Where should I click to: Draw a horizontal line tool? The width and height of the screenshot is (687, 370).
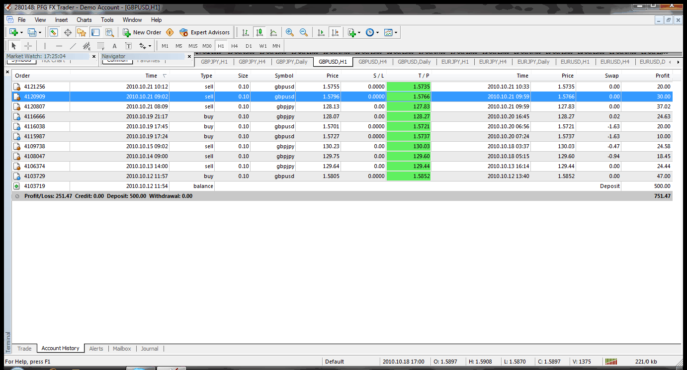click(x=59, y=46)
